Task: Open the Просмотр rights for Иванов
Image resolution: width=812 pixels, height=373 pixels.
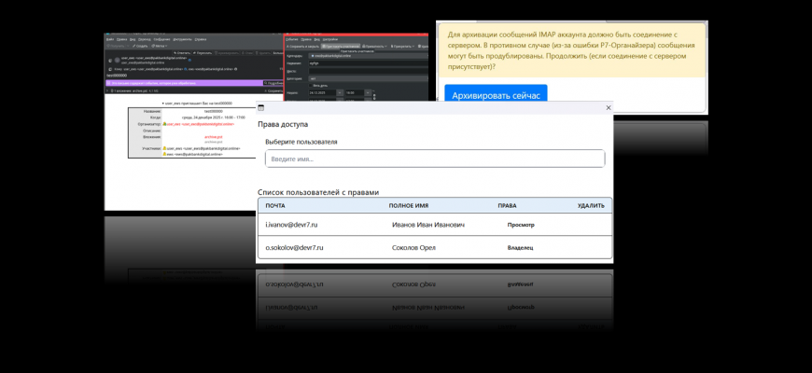Action: (x=521, y=225)
